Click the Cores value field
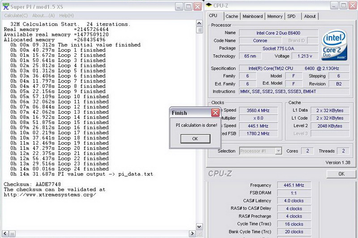The width and height of the screenshot is (358, 238). 307,151
